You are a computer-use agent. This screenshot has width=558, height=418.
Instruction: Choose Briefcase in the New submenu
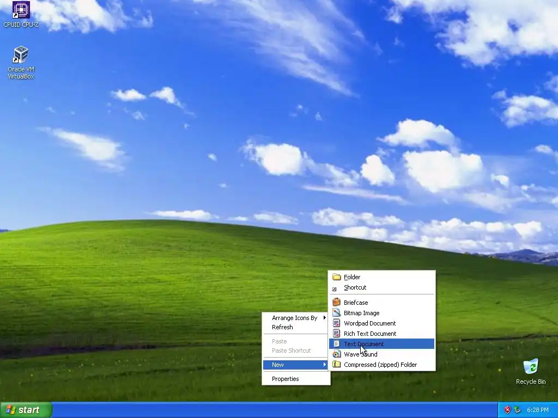[381, 303]
